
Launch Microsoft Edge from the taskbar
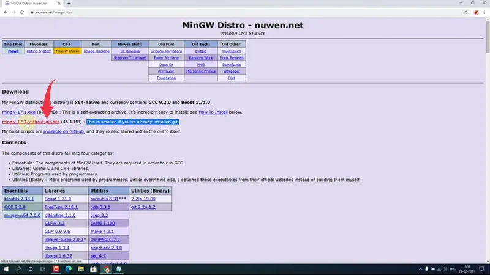pyautogui.click(x=69, y=269)
